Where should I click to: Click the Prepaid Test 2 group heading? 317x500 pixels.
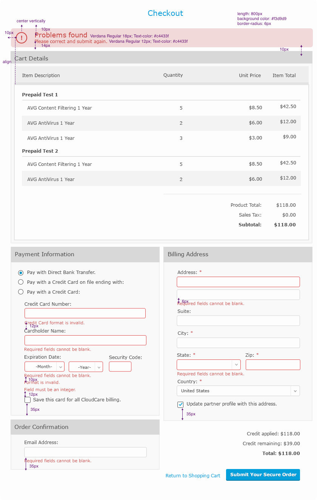(x=40, y=151)
